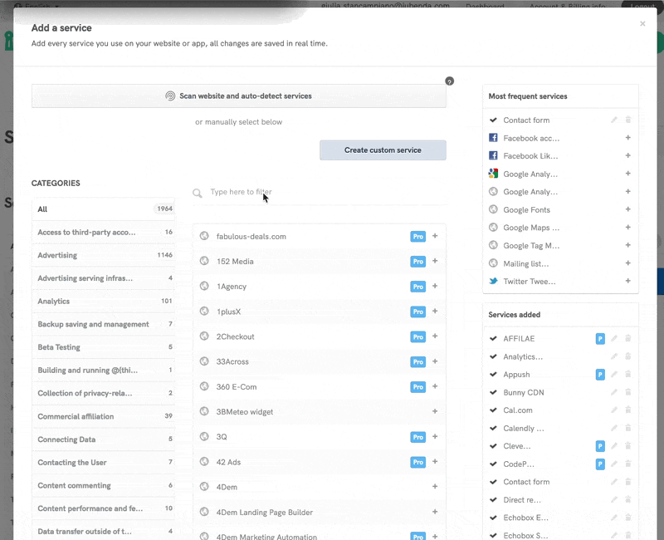This screenshot has height=540, width=664.
Task: Delete the AFFILAE service with trash icon
Action: (x=627, y=338)
